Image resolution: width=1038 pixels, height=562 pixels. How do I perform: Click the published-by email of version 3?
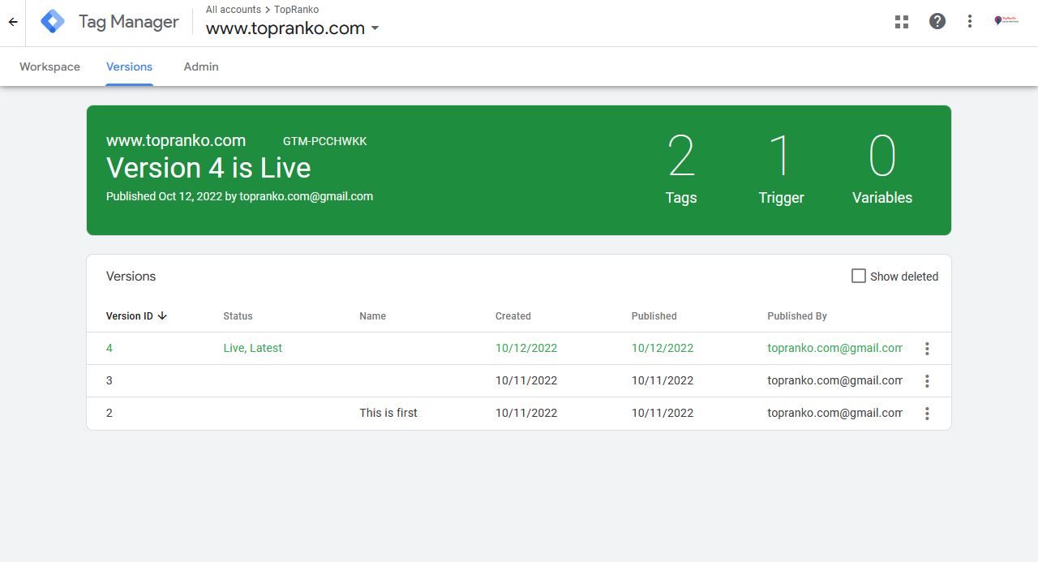click(834, 380)
